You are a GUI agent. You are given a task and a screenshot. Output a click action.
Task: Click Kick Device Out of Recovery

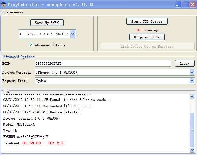147,46
